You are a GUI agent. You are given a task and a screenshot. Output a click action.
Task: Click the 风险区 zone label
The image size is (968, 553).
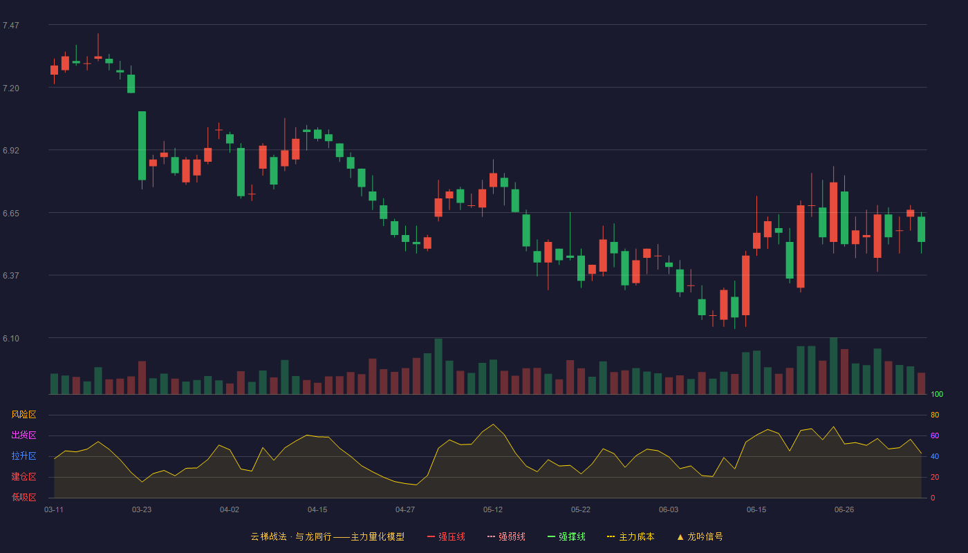tap(24, 415)
